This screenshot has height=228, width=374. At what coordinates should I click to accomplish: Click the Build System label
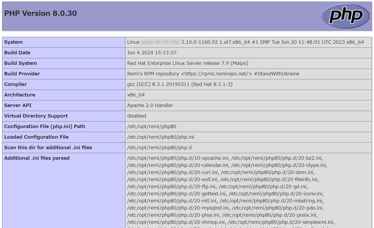coord(21,63)
